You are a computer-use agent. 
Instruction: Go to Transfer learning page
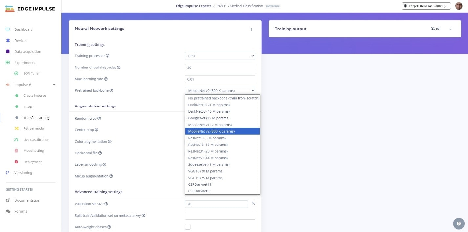point(36,118)
